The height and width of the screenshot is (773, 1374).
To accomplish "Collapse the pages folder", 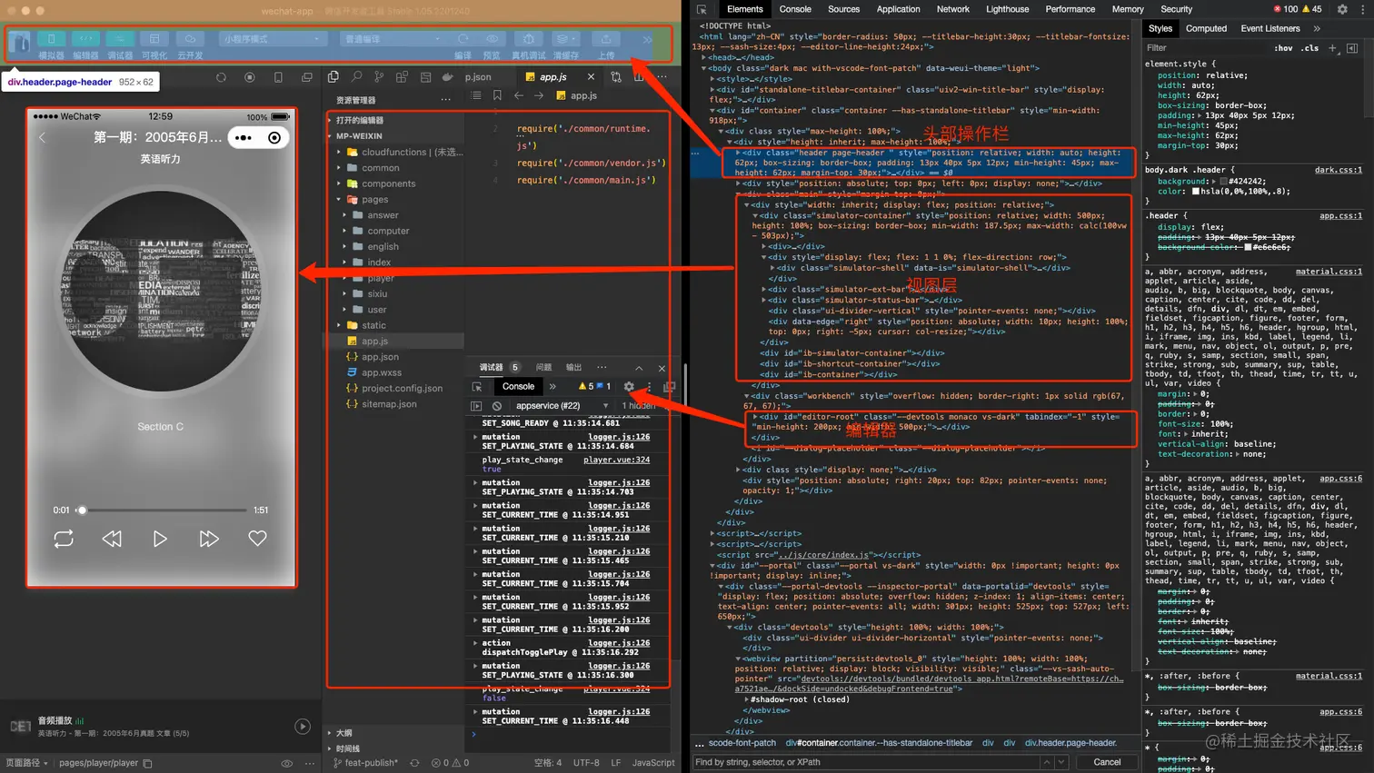I will (396, 200).
